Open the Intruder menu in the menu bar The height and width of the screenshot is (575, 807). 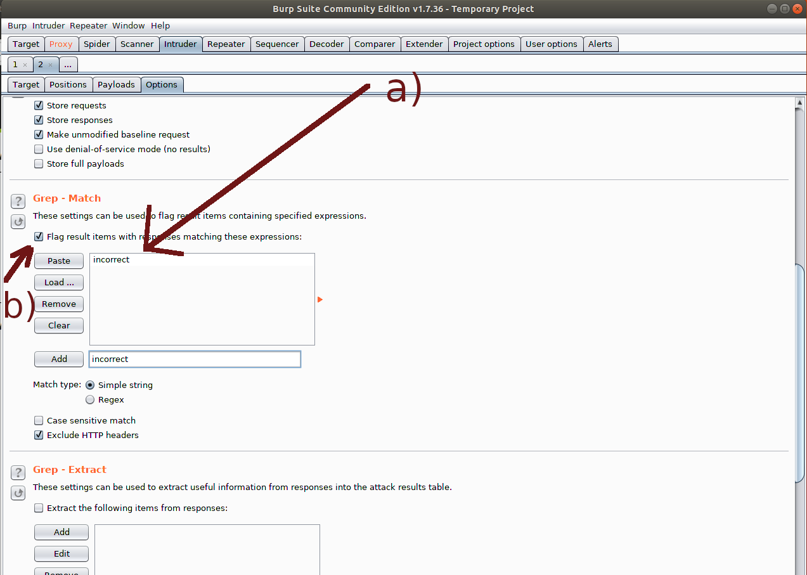tap(48, 25)
